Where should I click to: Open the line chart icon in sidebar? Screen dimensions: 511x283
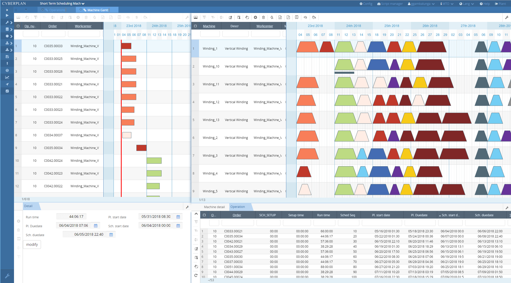(7, 77)
